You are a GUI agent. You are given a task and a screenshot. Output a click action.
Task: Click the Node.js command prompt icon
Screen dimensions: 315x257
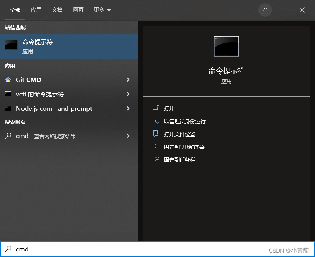8,108
